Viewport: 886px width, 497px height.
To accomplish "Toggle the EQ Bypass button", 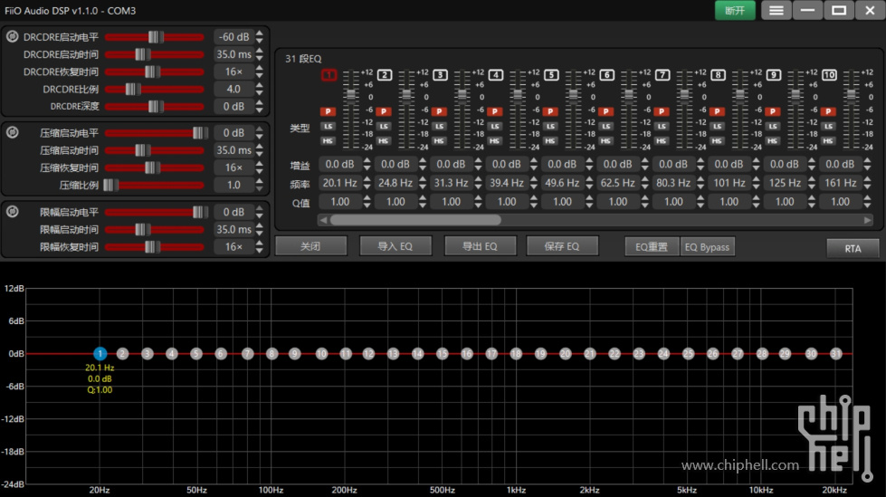I will point(707,247).
